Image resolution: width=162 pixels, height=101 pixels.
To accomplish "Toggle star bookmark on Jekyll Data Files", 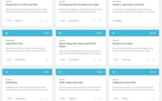I will [47, 60].
